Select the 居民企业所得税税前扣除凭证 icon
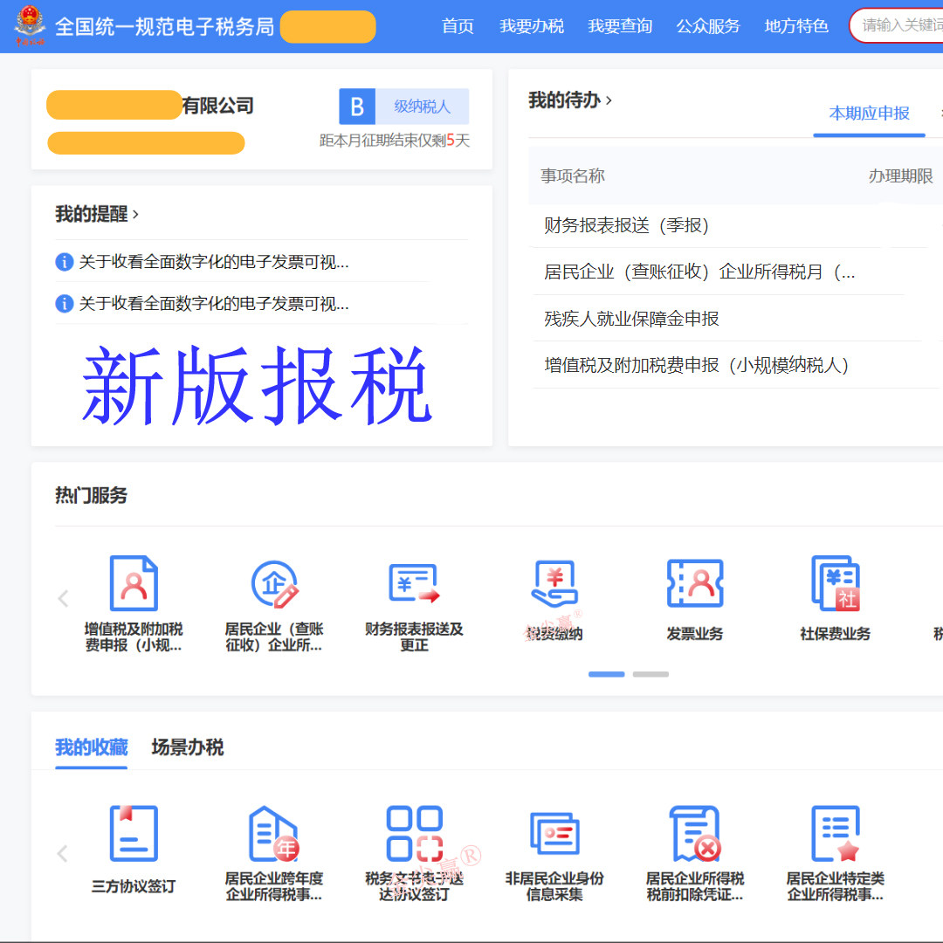 [x=694, y=831]
